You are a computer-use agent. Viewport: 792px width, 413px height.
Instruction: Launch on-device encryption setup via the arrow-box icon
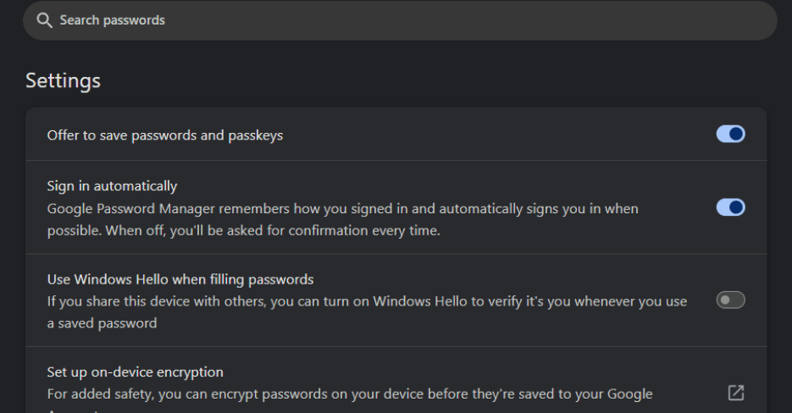(x=735, y=393)
